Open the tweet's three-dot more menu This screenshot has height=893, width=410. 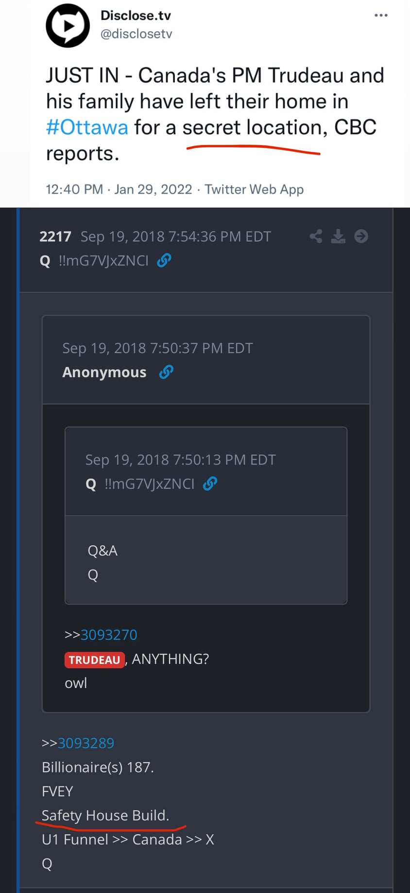(x=381, y=16)
